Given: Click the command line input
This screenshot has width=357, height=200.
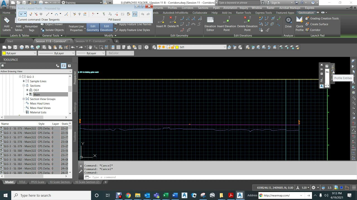Looking at the screenshot, I should coord(219,177).
